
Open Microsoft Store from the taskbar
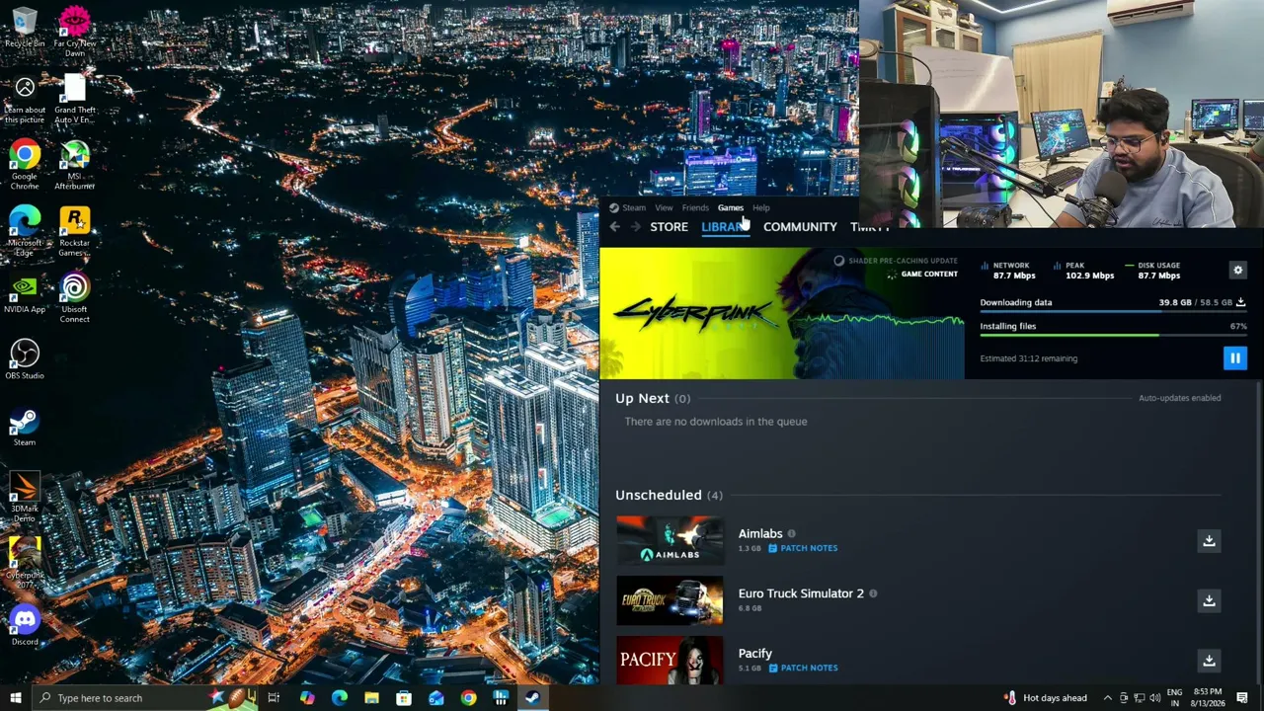(404, 698)
